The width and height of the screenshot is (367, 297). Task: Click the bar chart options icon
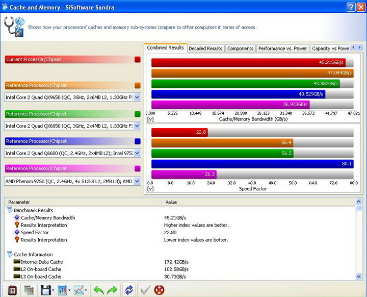(x=63, y=290)
